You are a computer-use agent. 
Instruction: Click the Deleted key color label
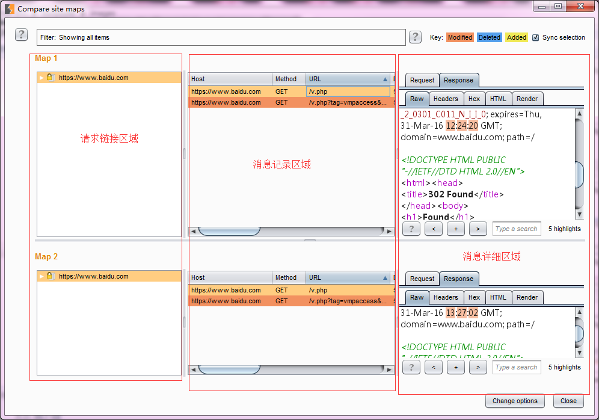click(490, 37)
